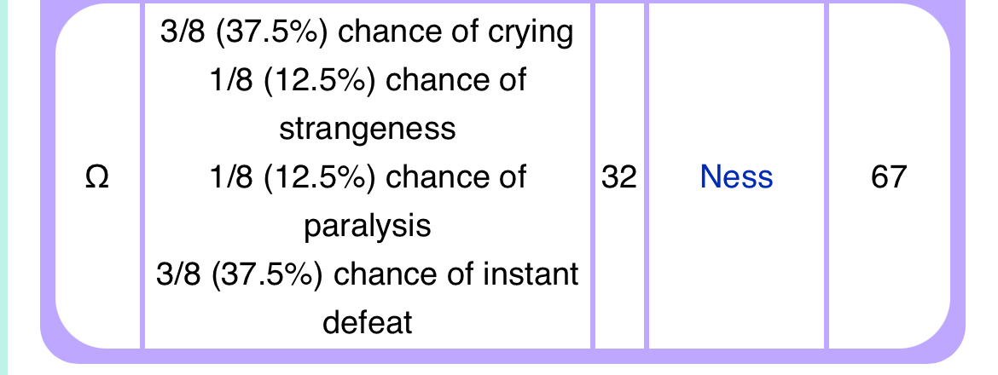Click the word "strangeness"
This screenshot has width=998, height=375.
click(368, 129)
